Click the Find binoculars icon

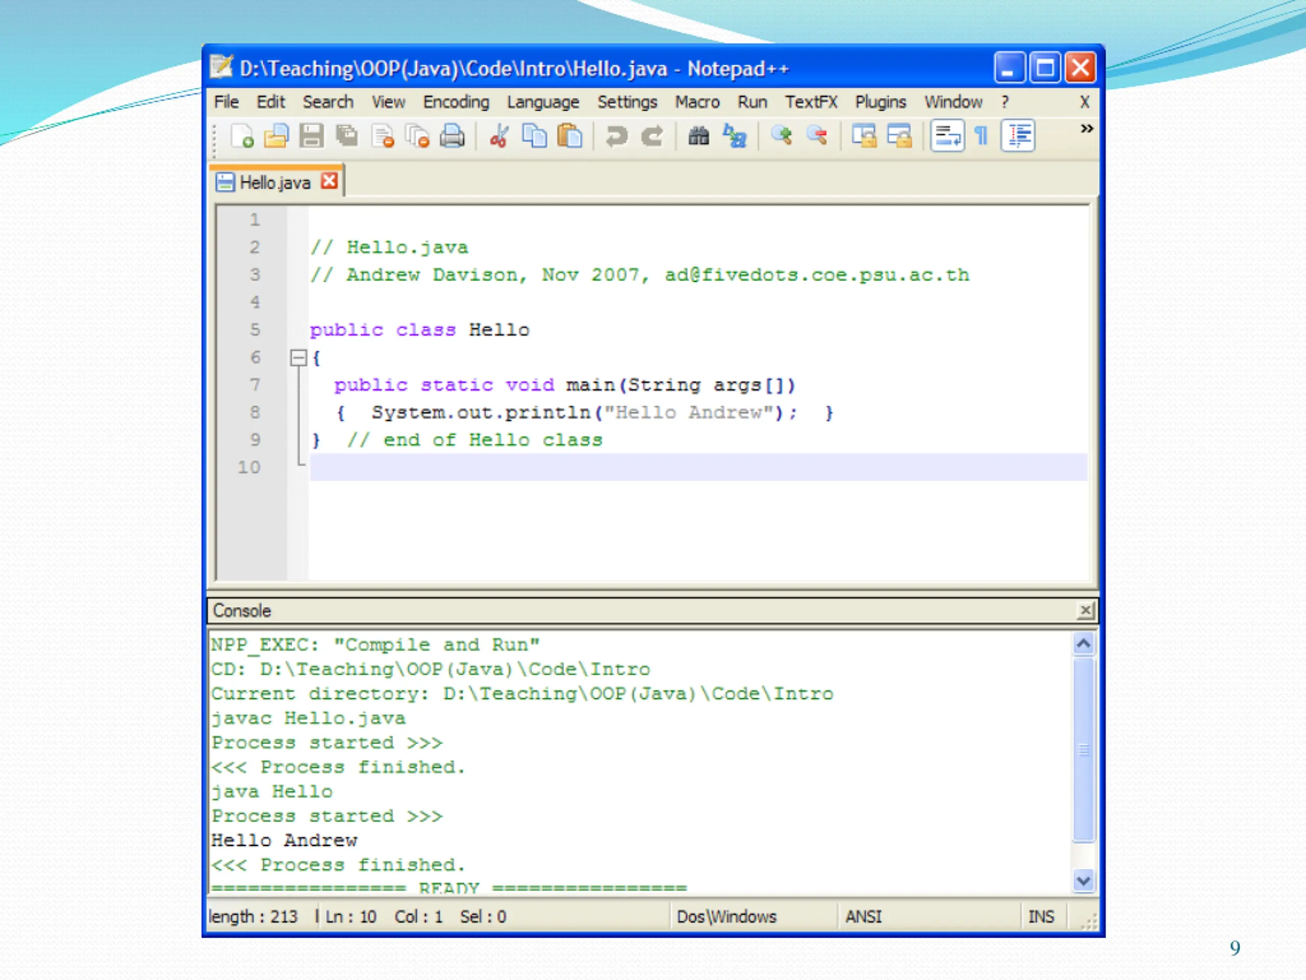click(x=698, y=136)
